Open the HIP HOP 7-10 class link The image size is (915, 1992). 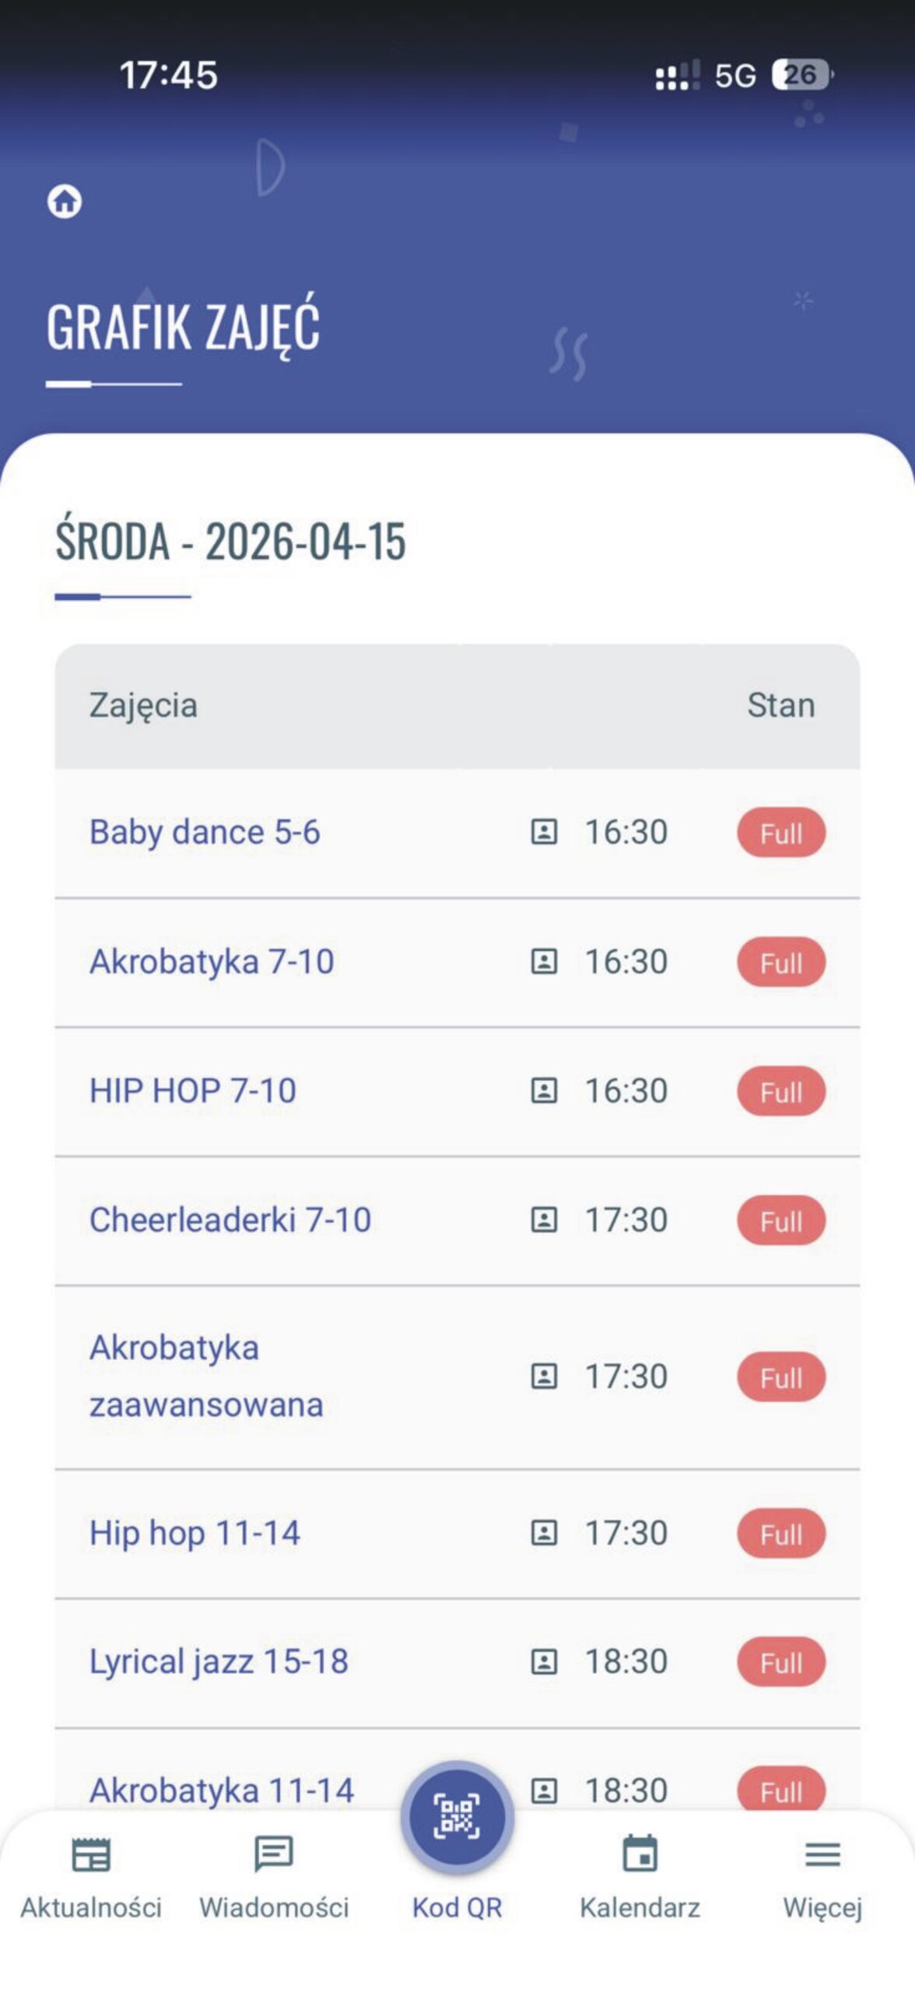pos(193,1091)
